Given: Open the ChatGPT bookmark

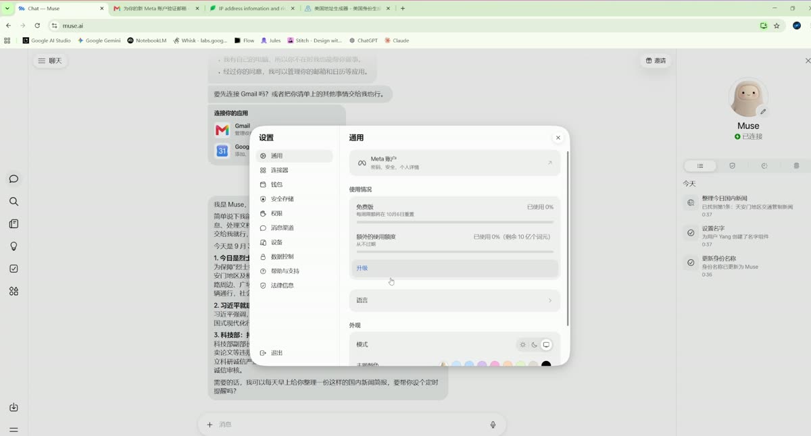Looking at the screenshot, I should (364, 40).
